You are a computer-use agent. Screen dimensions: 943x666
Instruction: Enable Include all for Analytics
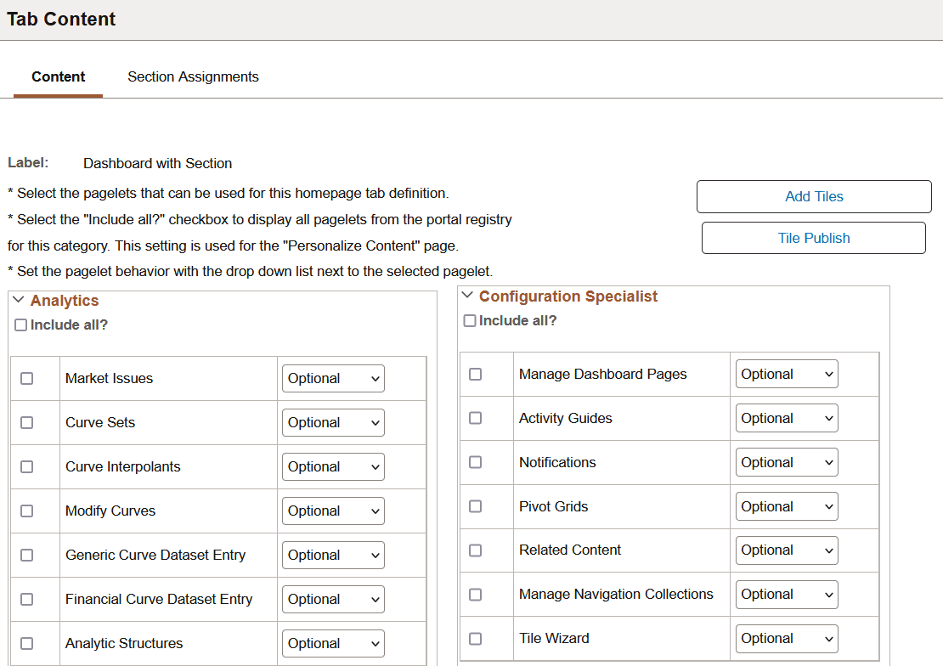pyautogui.click(x=21, y=325)
